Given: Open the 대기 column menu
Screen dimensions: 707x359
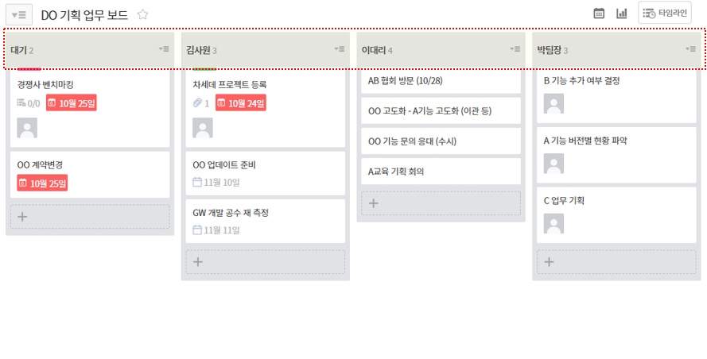Looking at the screenshot, I should click(163, 49).
